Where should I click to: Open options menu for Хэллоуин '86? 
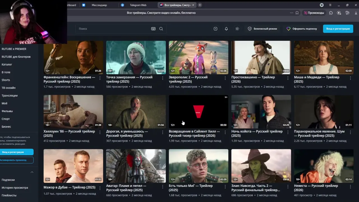100,132
